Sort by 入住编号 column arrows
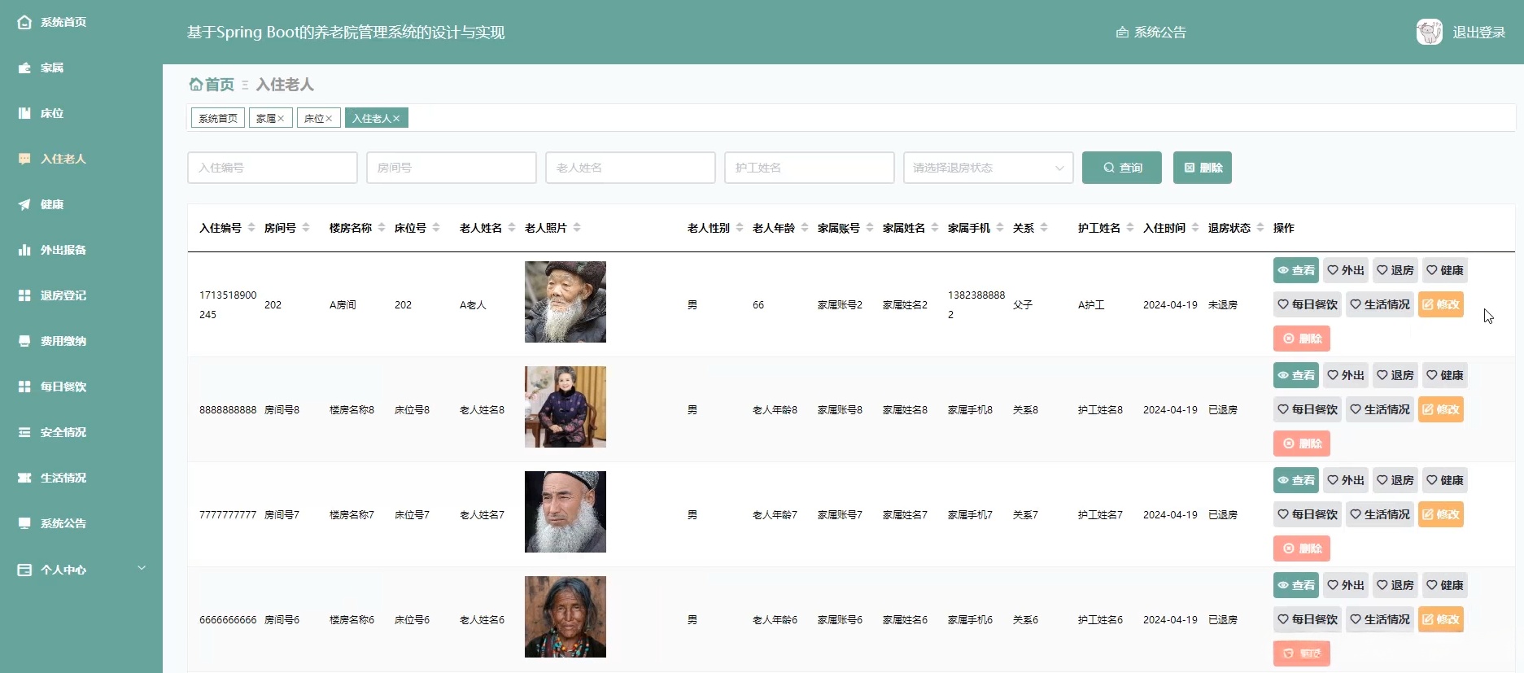This screenshot has width=1524, height=673. 251,228
